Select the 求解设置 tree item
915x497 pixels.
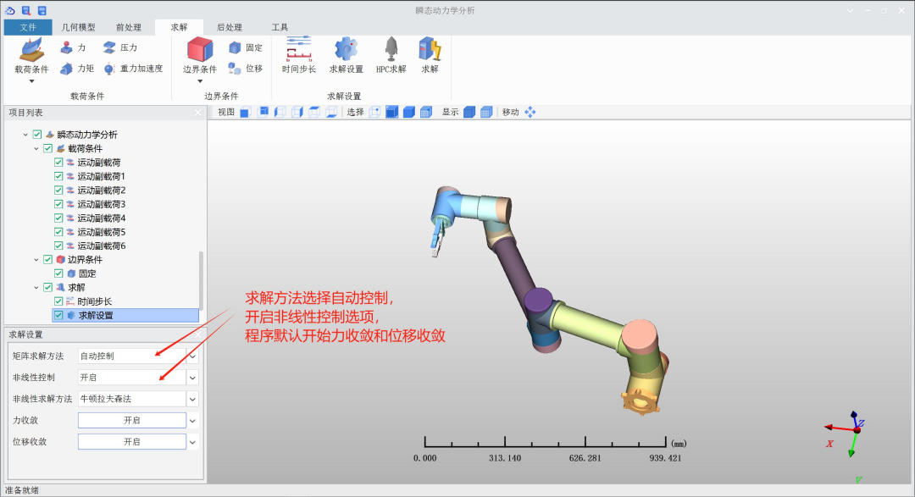(125, 316)
